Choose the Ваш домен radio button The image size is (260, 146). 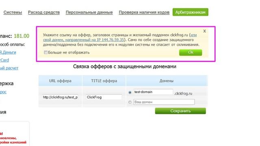130,102
